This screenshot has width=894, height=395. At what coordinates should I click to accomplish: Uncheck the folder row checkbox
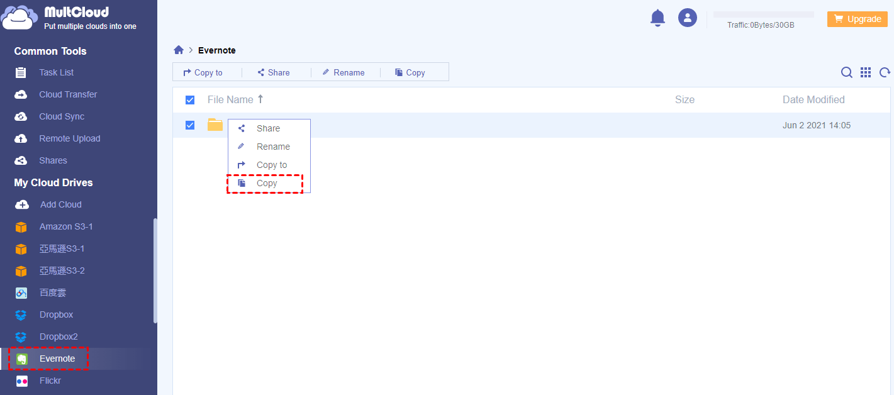tap(190, 125)
